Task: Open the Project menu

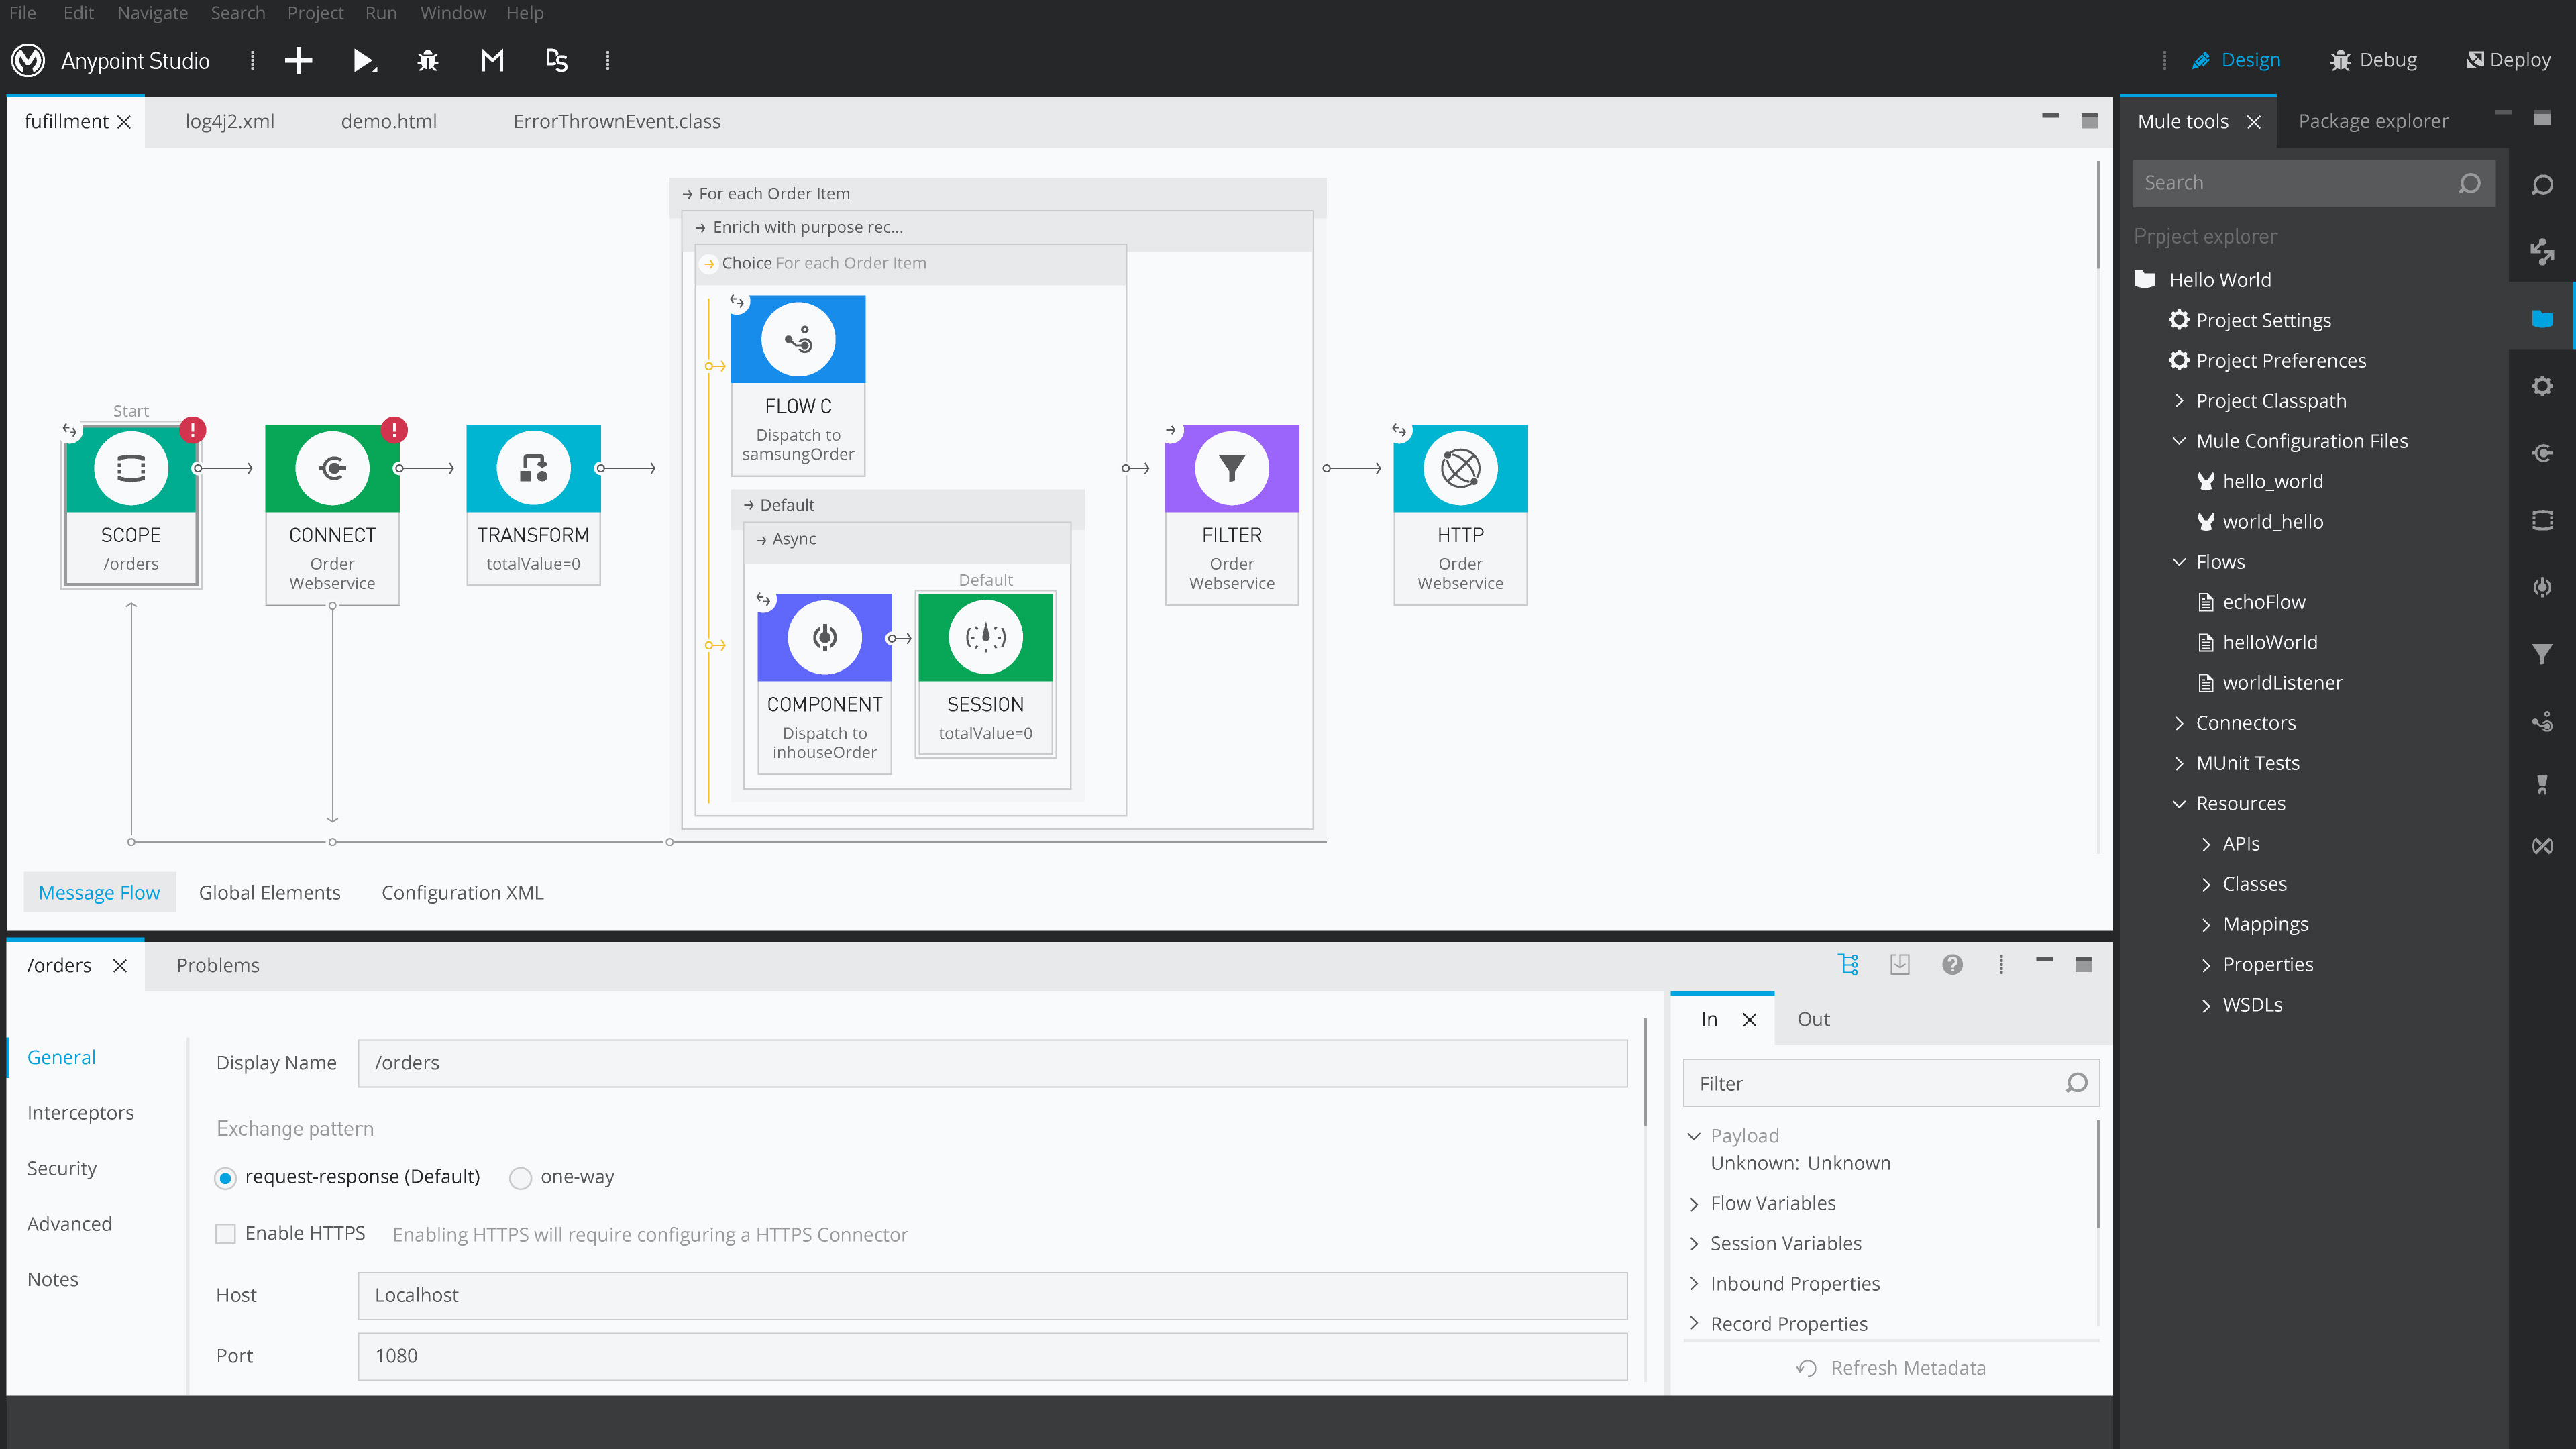Action: point(315,13)
